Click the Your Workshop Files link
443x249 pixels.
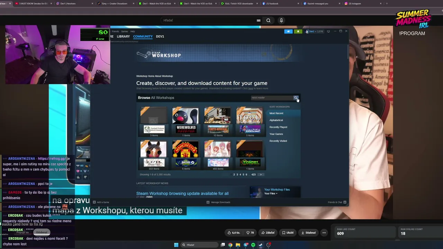[x=277, y=190]
